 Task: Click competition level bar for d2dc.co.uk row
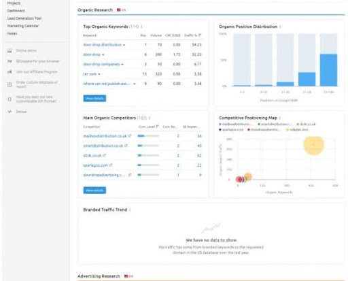click(x=148, y=155)
